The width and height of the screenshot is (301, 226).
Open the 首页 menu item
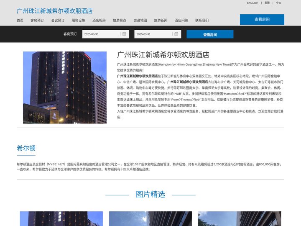[x=20, y=21]
